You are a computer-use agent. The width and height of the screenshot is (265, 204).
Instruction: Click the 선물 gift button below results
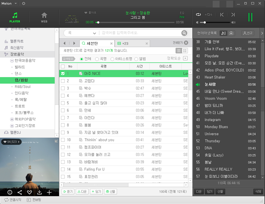[x=111, y=192]
